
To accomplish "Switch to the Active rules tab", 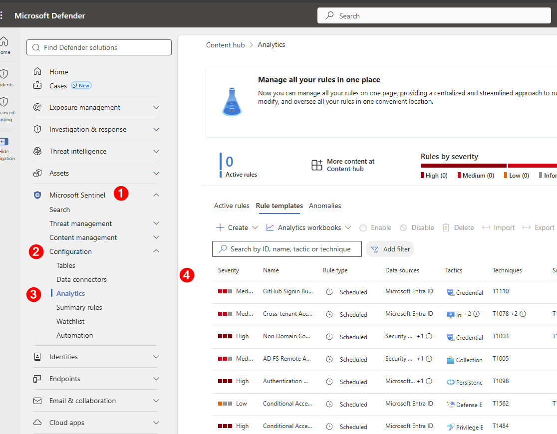I will click(232, 206).
